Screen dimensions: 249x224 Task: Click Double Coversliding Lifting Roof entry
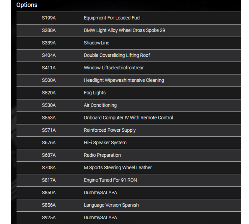click(x=117, y=55)
